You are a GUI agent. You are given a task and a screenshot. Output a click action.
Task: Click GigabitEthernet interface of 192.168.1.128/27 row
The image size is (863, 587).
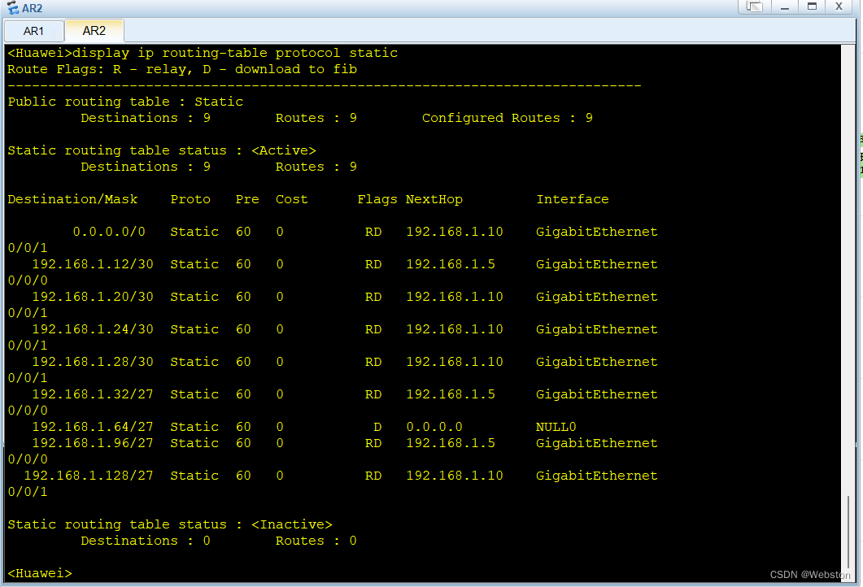[596, 476]
